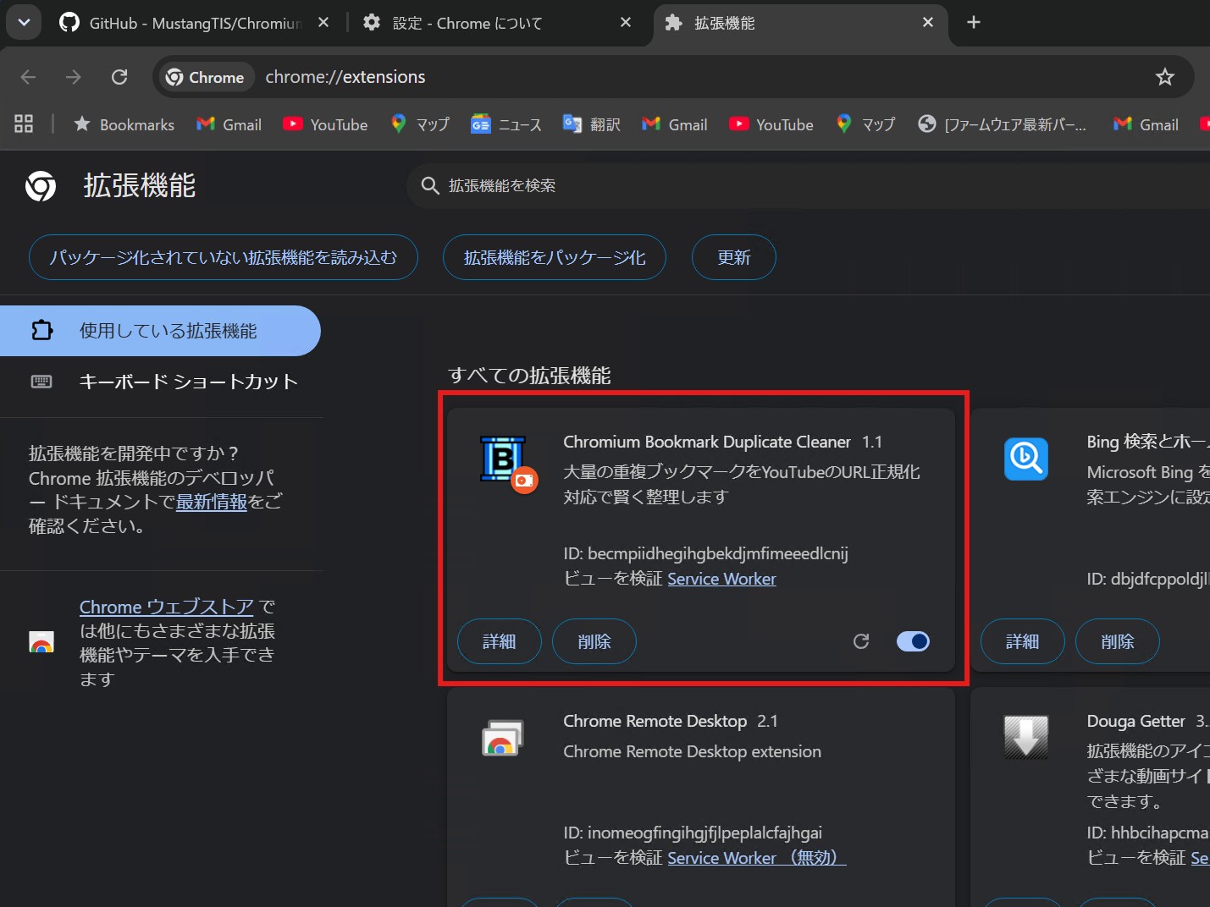The height and width of the screenshot is (907, 1210).
Task: Open the tab search dropdown arrow
Action: (x=24, y=23)
